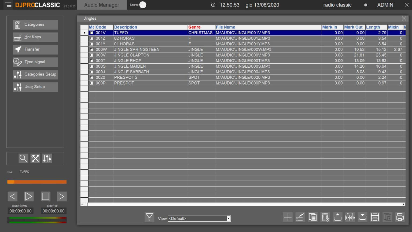
Task: Click the Audio waveform mark editor icon
Action: [350, 217]
